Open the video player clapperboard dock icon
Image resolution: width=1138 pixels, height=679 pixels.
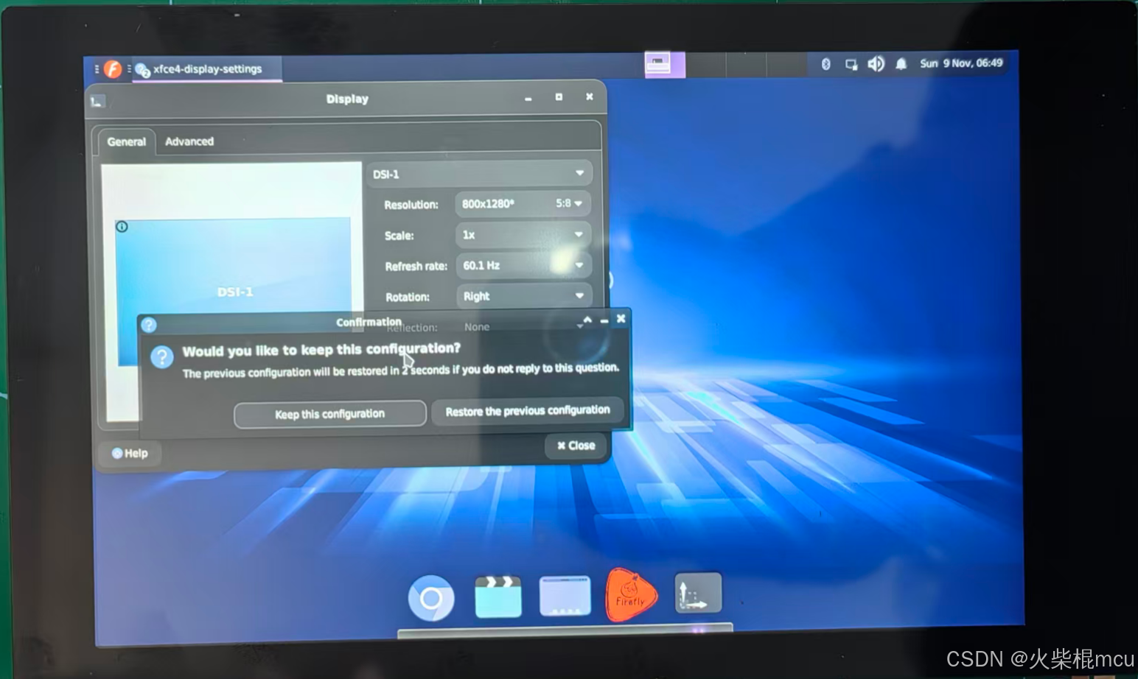(x=498, y=597)
